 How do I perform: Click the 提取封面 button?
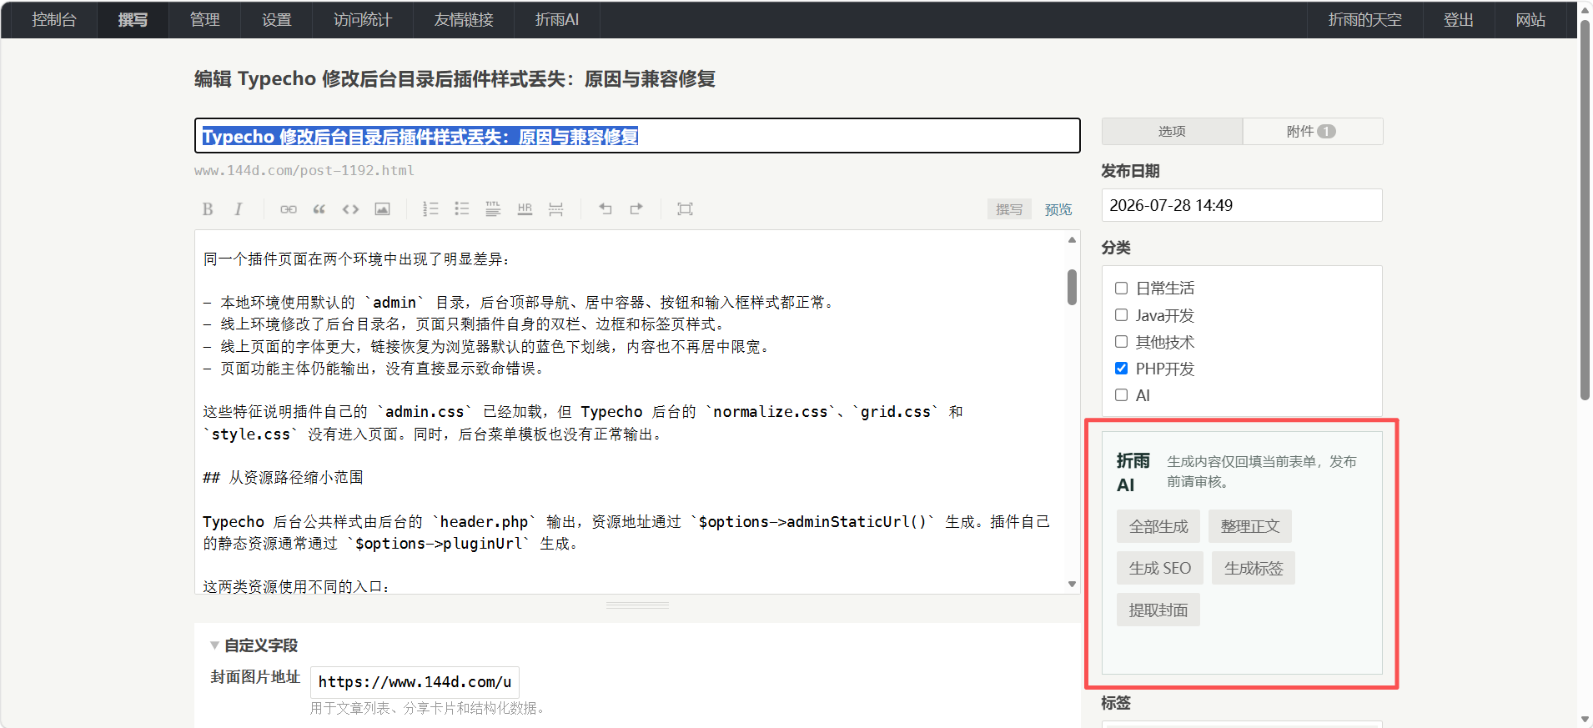(1158, 610)
